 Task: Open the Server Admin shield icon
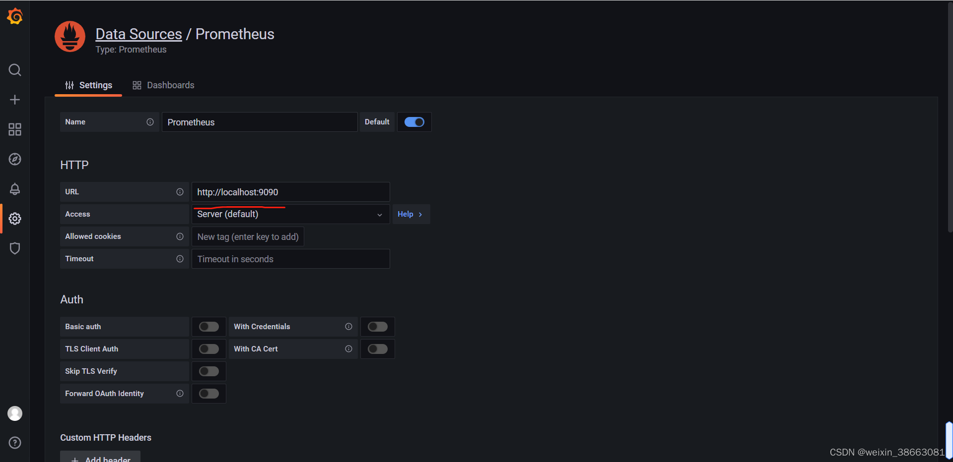(x=15, y=248)
